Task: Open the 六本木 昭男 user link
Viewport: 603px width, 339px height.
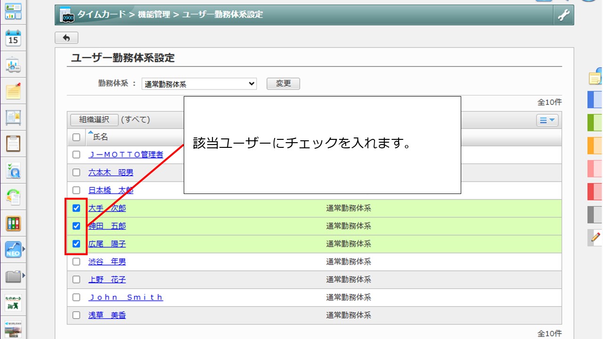Action: coord(111,172)
